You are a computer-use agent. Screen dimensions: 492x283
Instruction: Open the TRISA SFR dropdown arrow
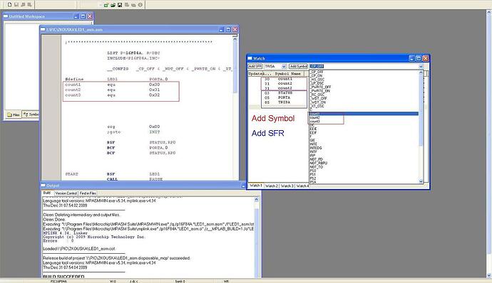[284, 66]
